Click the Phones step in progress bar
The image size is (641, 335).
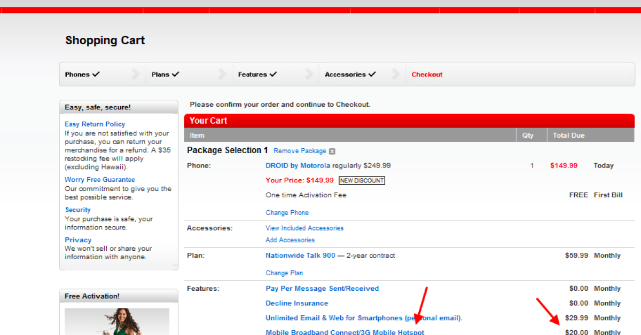tap(82, 75)
